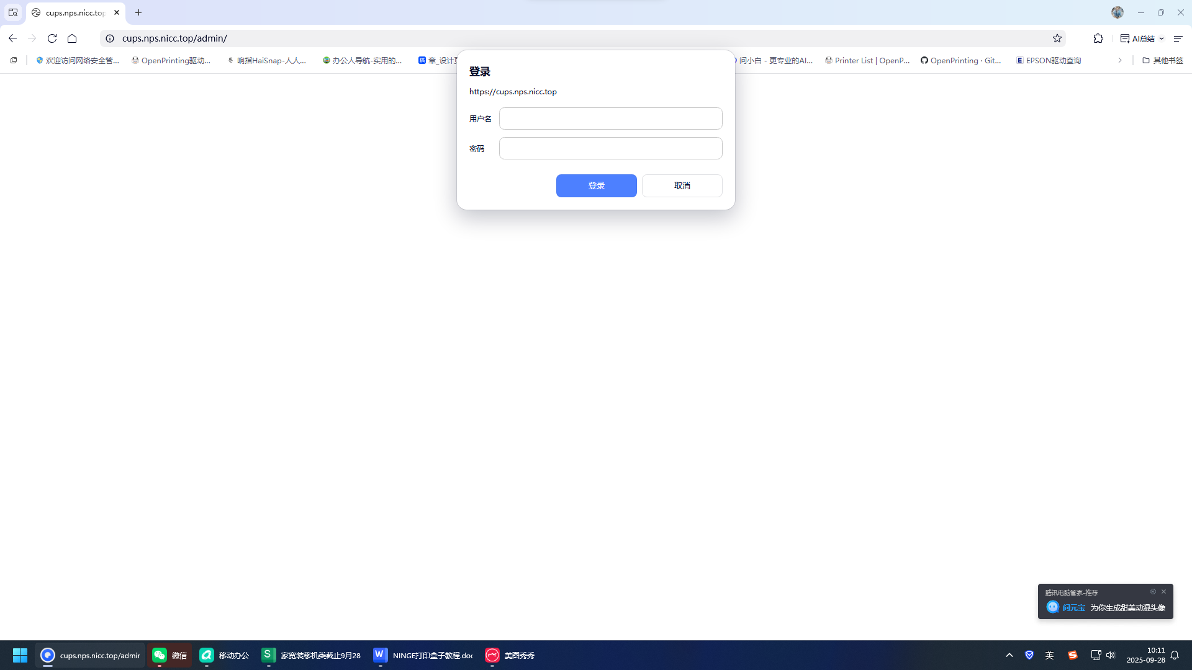
Task: Expand hidden system tray icons arrow
Action: tap(1009, 655)
